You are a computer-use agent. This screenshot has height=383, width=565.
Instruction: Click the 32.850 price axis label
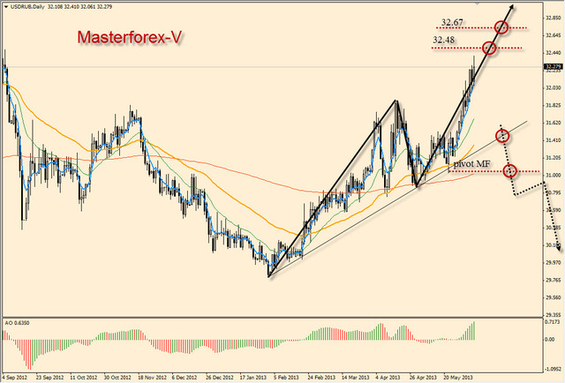[x=554, y=18]
